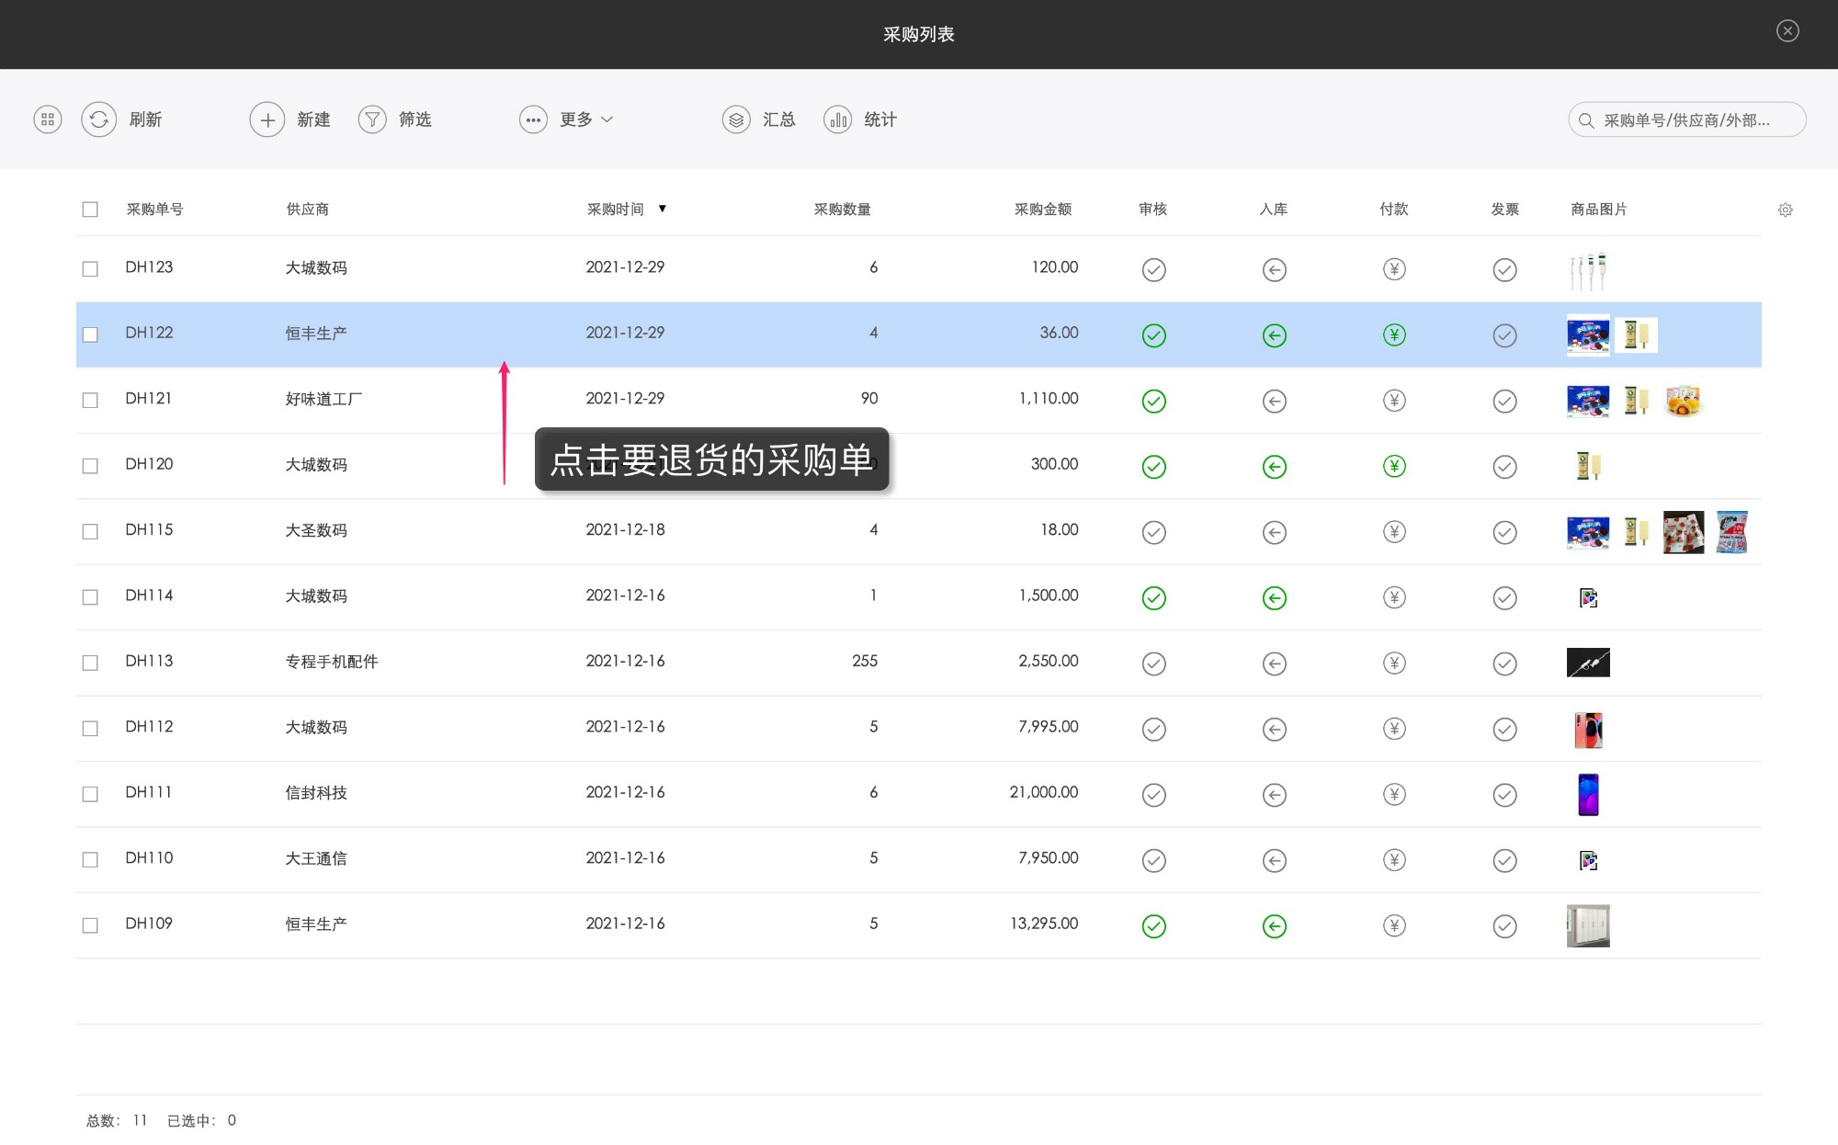Sort by the 供应商 column header
This screenshot has width=1838, height=1145.
[x=308, y=210]
